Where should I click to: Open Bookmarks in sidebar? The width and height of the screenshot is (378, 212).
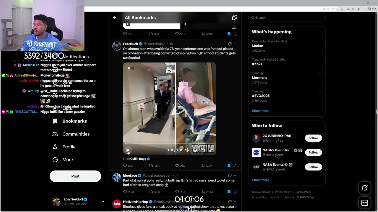(70, 121)
